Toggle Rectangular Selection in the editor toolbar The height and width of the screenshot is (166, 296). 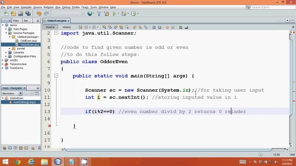[127, 27]
